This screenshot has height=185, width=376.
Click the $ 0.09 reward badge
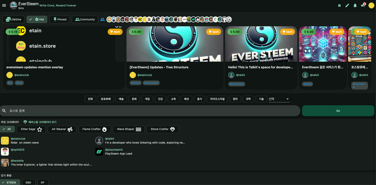136,32
